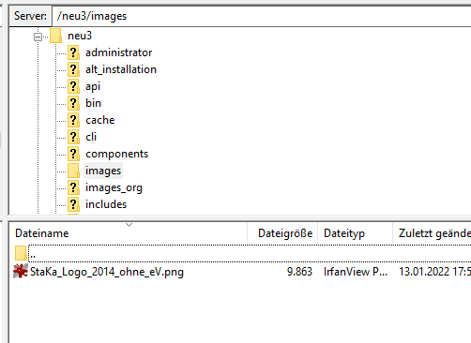
Task: Open the components directory
Action: pos(117,154)
